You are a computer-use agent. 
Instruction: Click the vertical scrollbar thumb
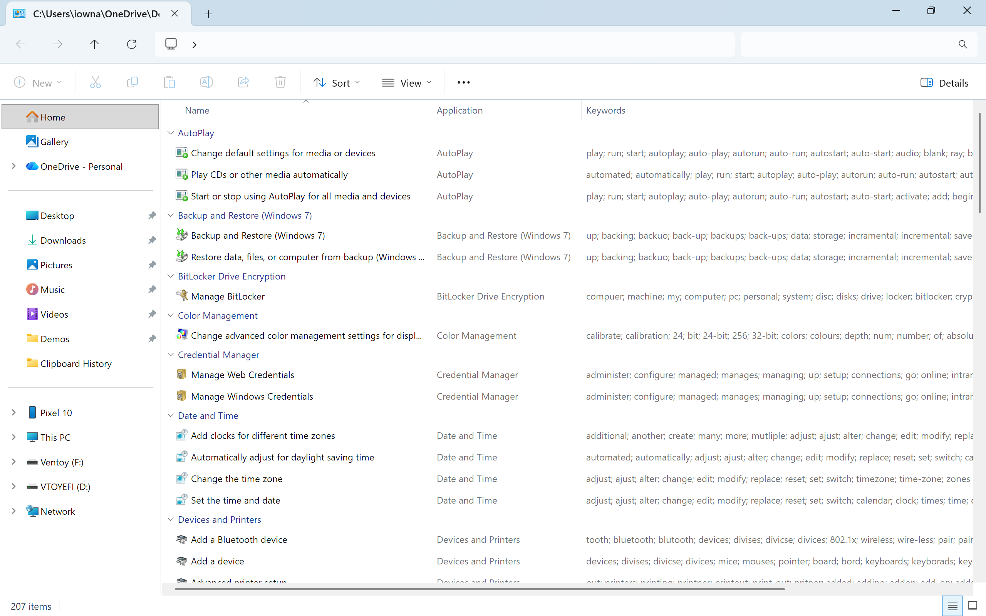pyautogui.click(x=980, y=163)
